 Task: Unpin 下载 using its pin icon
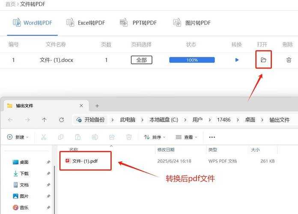click(48, 173)
